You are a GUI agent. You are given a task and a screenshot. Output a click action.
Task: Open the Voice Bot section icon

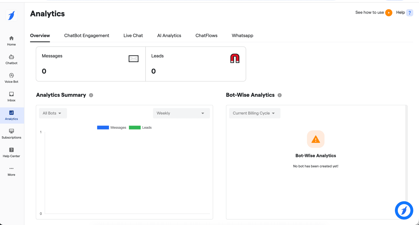click(12, 75)
